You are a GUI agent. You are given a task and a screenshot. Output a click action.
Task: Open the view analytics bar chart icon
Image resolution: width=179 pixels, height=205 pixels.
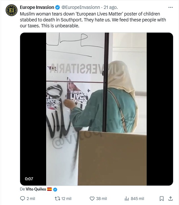[x=127, y=199]
